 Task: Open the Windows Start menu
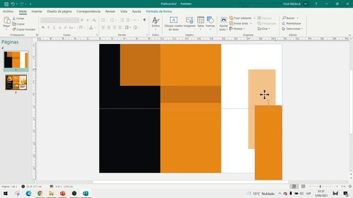point(6,193)
